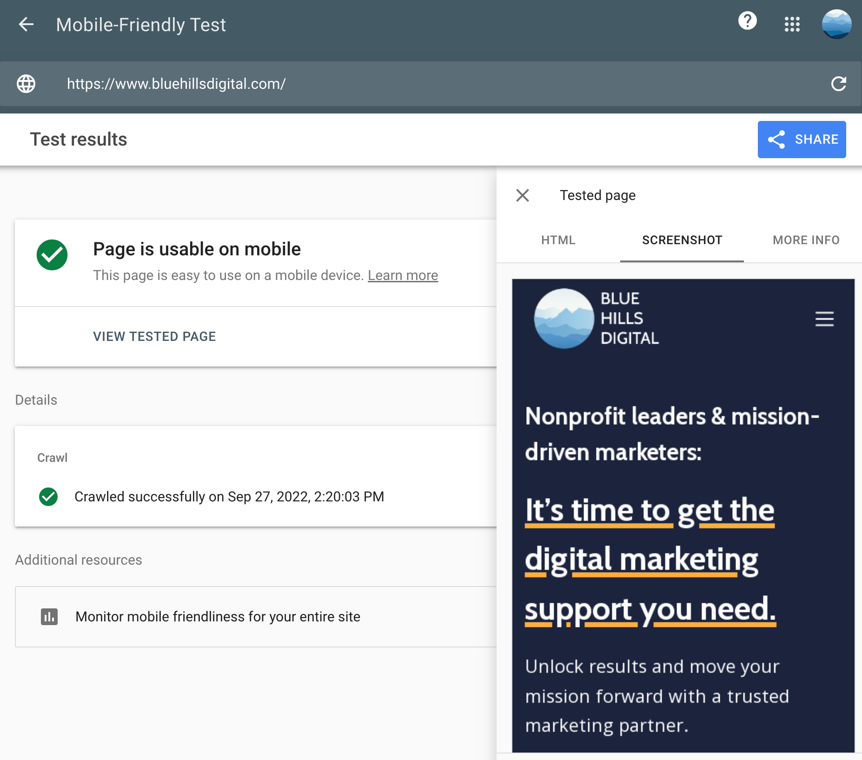The height and width of the screenshot is (760, 862).
Task: Click the green checkmark status icon
Action: (x=52, y=255)
